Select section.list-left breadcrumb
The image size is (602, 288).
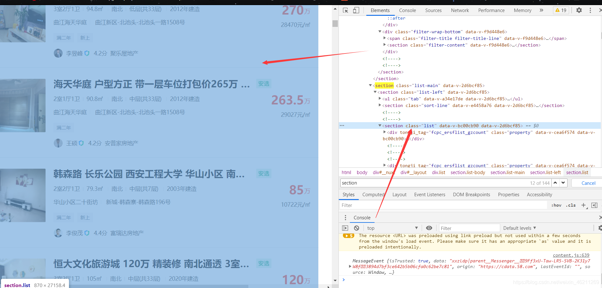(x=545, y=172)
